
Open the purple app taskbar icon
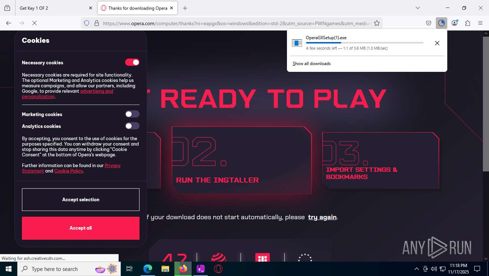201,269
